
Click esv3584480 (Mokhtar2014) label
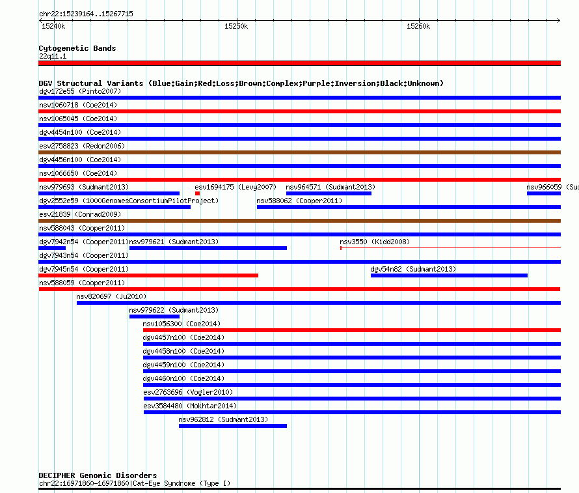190,406
